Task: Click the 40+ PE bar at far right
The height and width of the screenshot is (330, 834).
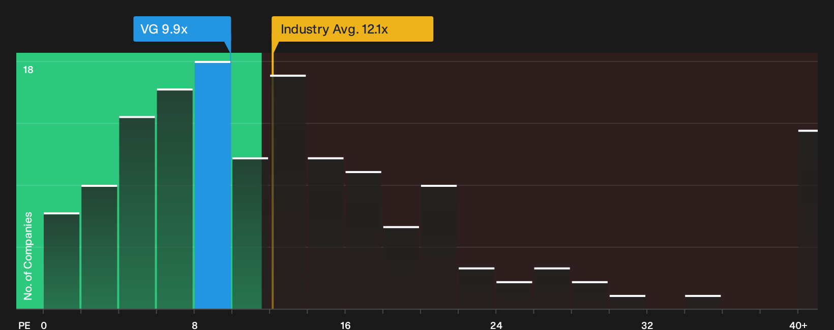Action: click(x=808, y=219)
